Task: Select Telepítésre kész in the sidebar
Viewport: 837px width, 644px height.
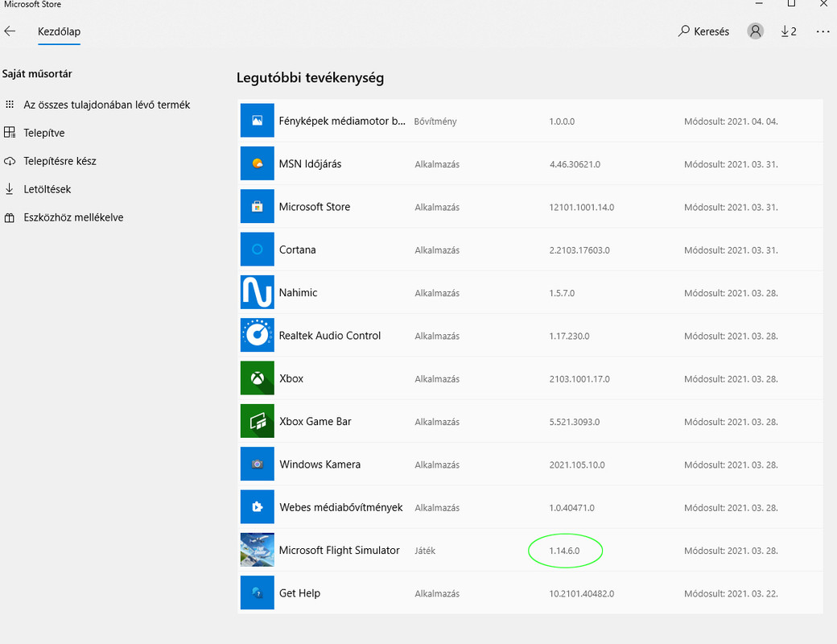Action: click(60, 161)
